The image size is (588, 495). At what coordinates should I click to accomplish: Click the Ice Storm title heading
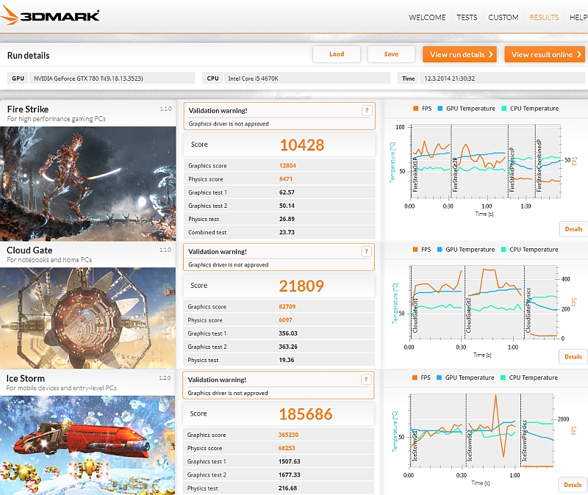(25, 378)
